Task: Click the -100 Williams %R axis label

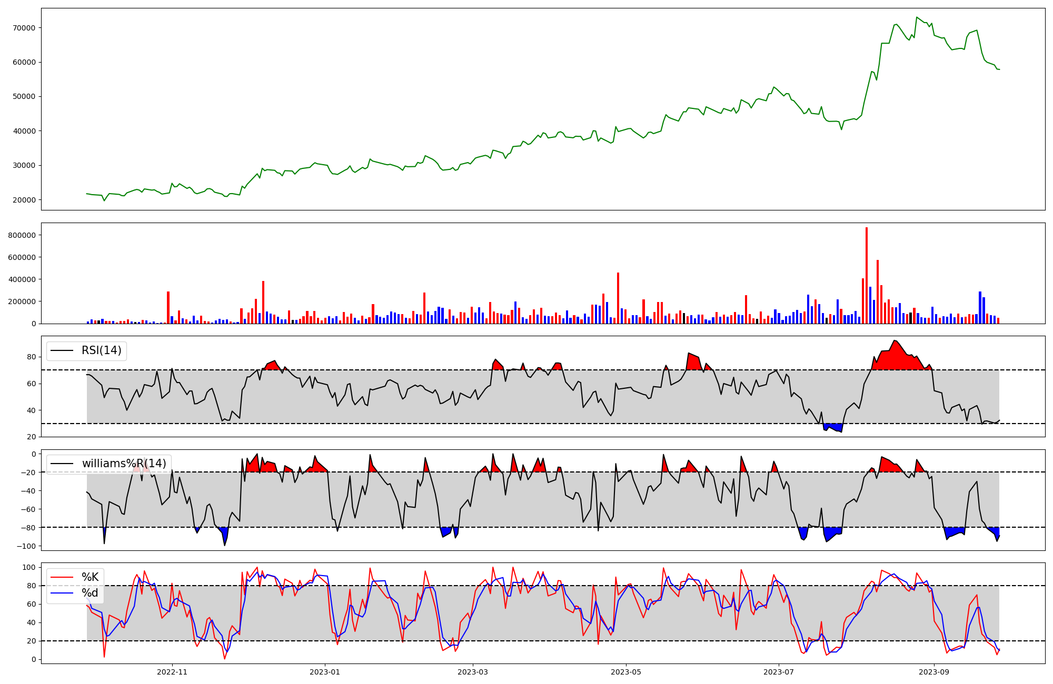Action: tap(26, 546)
